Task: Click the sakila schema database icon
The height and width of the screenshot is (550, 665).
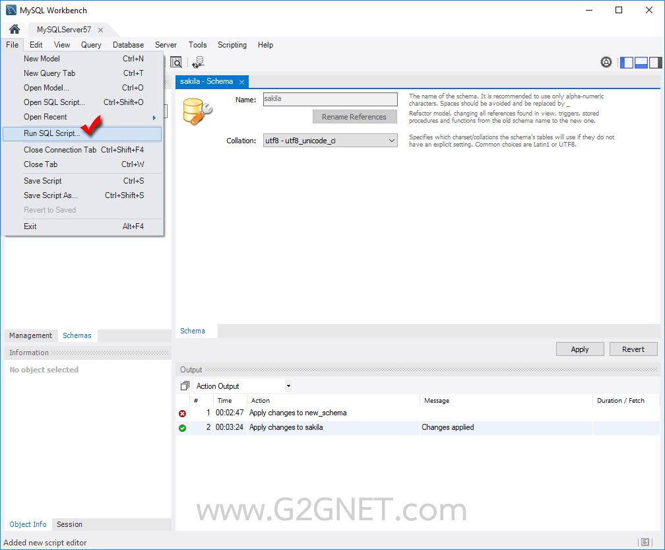Action: click(197, 112)
